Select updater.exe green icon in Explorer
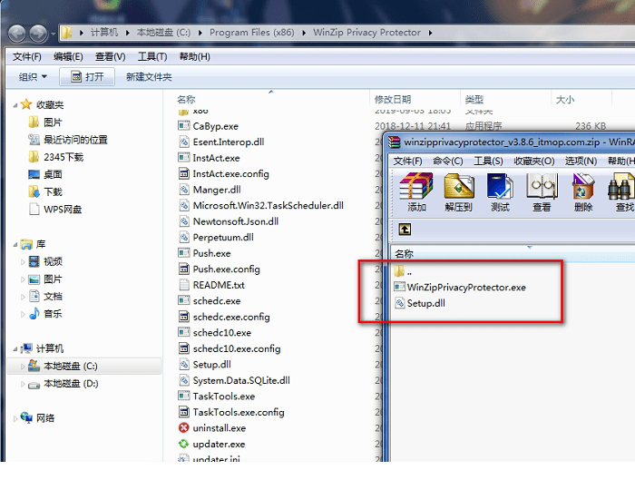This screenshot has width=635, height=480. click(184, 444)
